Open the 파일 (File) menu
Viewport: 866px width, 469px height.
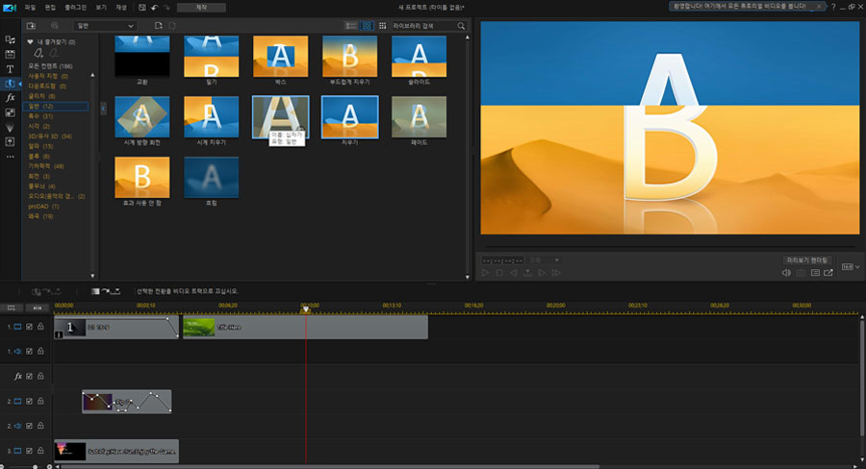30,8
